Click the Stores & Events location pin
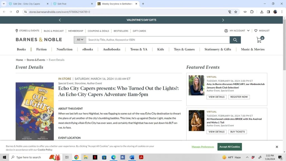286x161 pixels. point(17,31)
